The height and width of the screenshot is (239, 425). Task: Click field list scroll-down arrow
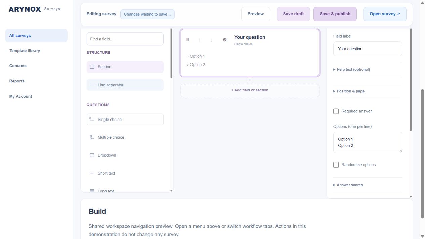[x=171, y=191]
